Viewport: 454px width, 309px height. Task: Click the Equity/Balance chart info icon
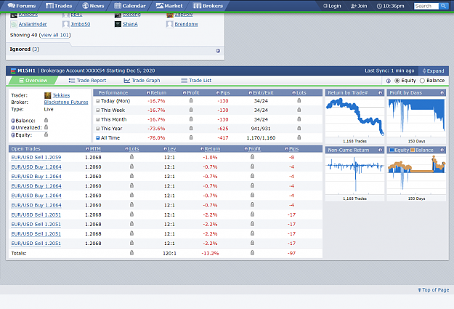click(442, 150)
